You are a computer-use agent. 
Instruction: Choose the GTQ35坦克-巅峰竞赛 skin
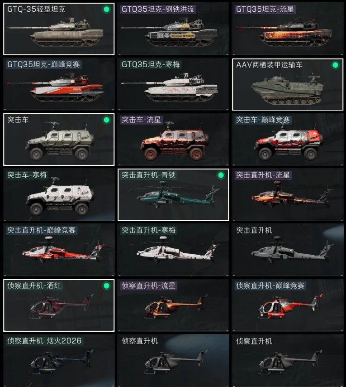click(x=59, y=84)
